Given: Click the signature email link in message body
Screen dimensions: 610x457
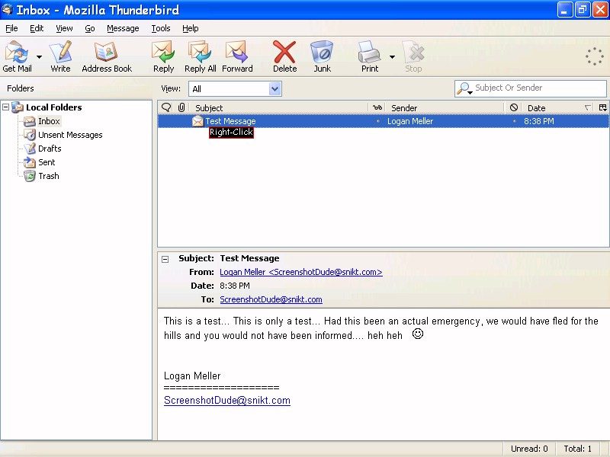Looking at the screenshot, I should tap(226, 401).
